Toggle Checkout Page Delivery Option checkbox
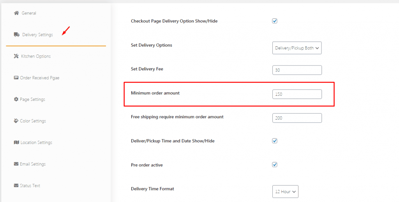 (275, 21)
